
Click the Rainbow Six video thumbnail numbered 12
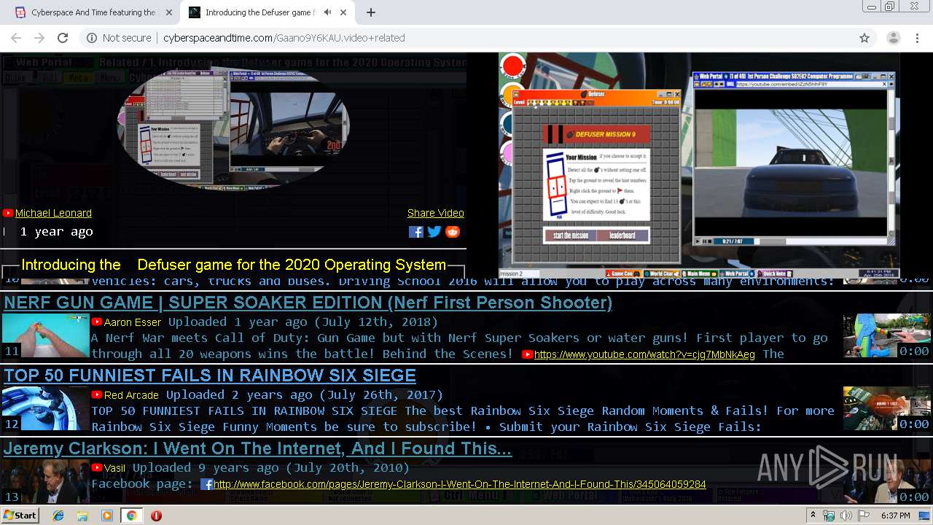[x=46, y=408]
